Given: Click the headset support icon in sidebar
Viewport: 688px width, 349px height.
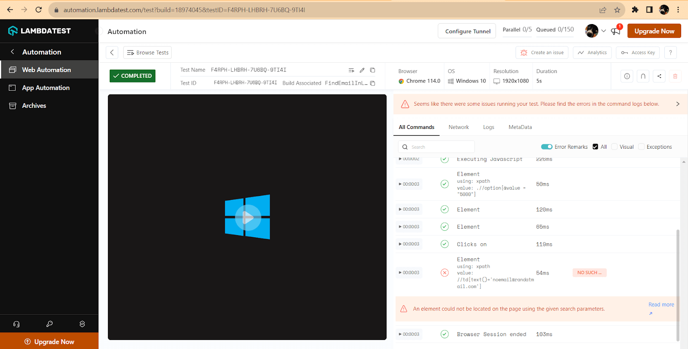Looking at the screenshot, I should tap(16, 324).
